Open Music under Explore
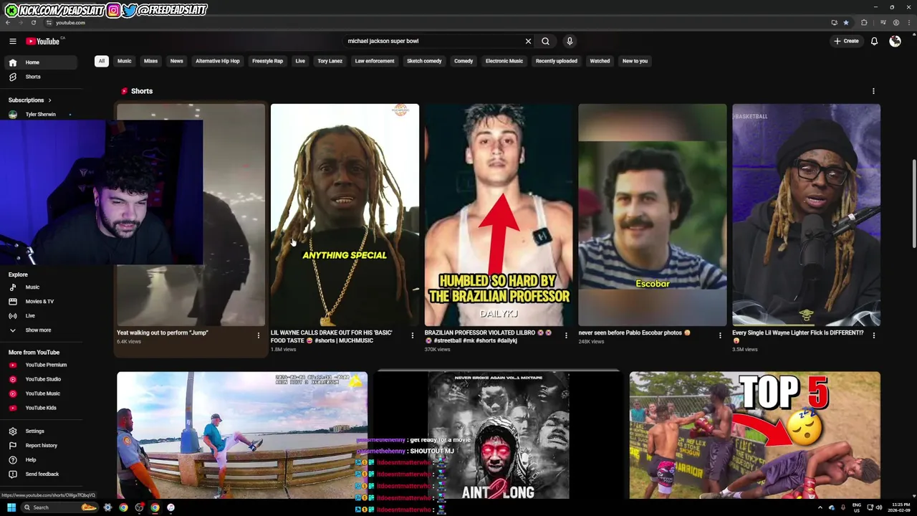This screenshot has width=917, height=516. (x=41, y=287)
